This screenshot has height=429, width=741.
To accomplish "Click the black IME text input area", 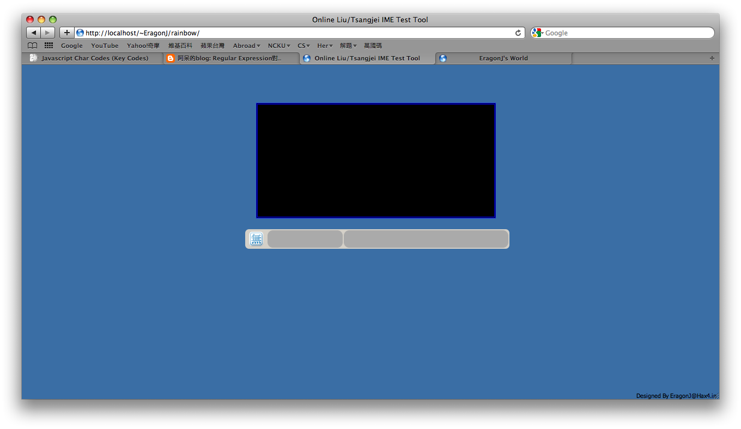I will coord(376,161).
